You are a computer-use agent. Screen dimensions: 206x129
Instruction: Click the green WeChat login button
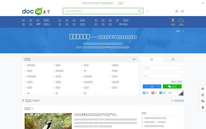click(172, 87)
